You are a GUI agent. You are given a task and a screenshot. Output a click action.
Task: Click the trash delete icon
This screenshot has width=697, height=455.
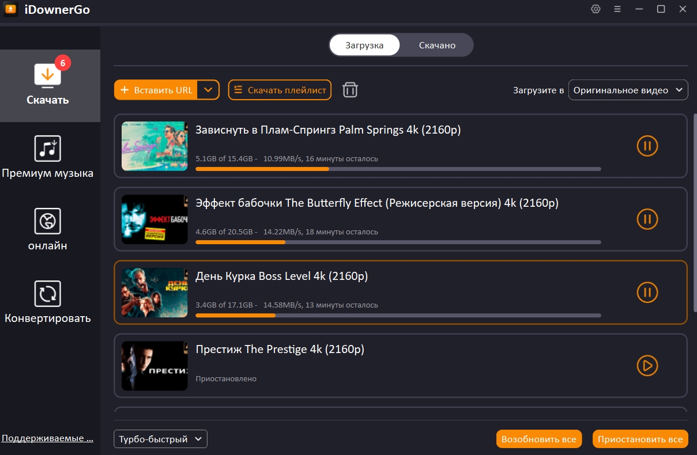click(x=351, y=90)
